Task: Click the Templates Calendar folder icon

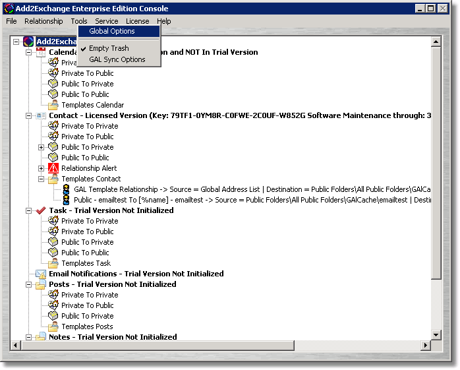Action: (x=53, y=105)
